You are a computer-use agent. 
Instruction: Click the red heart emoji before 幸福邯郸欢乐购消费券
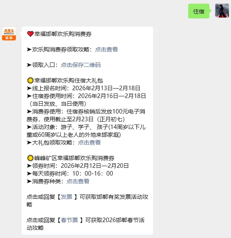pyautogui.click(x=30, y=34)
